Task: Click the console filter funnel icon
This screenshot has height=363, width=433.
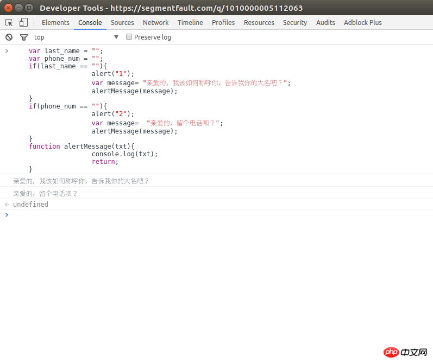Action: pyautogui.click(x=23, y=37)
